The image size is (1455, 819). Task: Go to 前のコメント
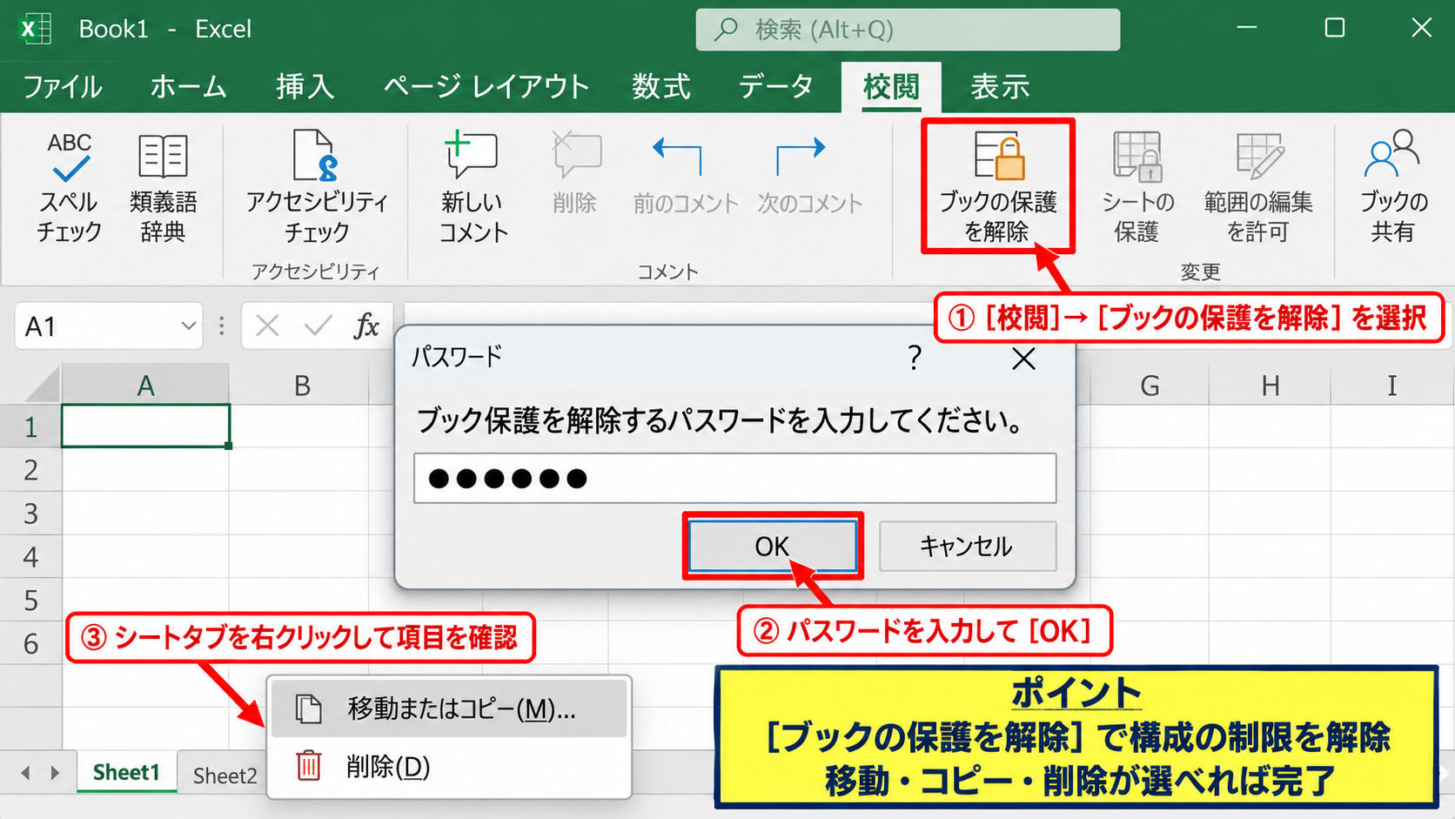pos(685,173)
